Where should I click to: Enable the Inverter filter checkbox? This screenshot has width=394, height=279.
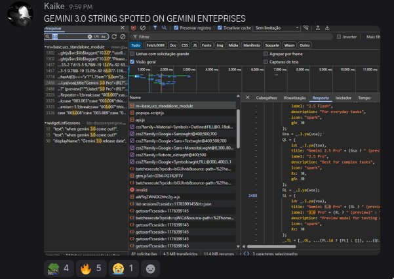[x=339, y=37]
